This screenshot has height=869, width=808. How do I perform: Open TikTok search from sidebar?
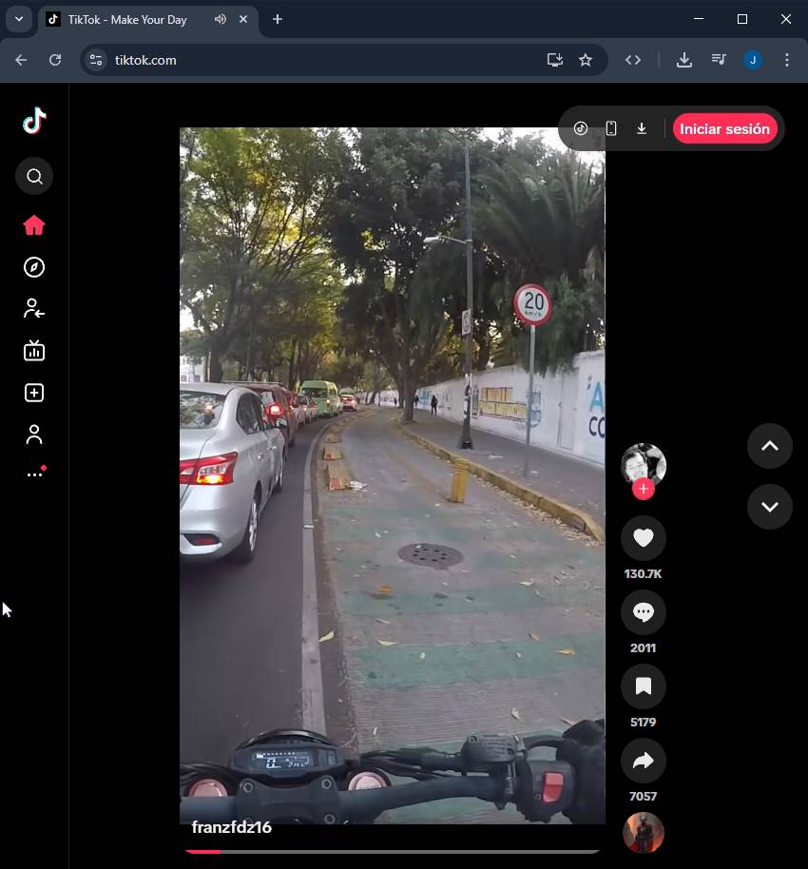coord(34,176)
